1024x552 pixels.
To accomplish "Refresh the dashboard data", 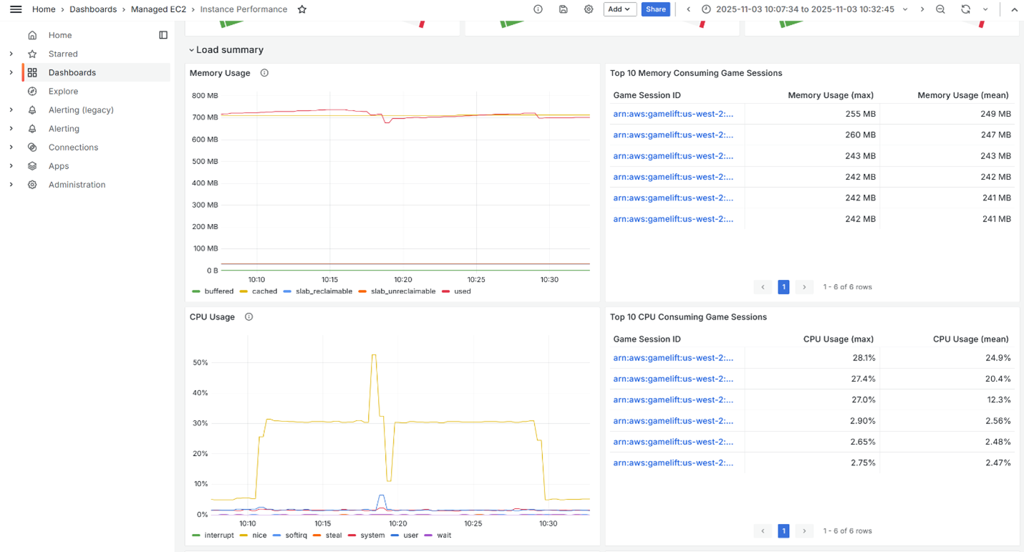I will point(965,9).
